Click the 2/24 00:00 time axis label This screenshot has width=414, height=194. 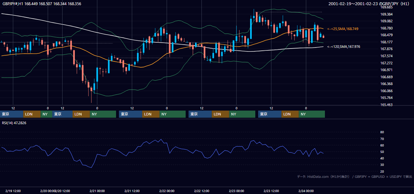pos(306,191)
